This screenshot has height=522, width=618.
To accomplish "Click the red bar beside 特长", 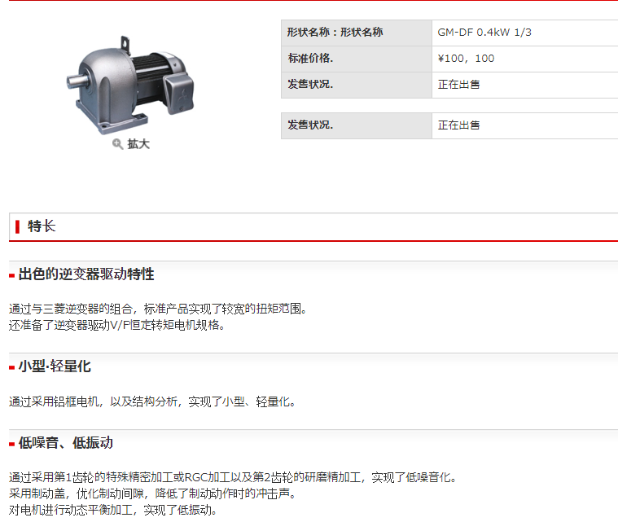I will pyautogui.click(x=17, y=226).
